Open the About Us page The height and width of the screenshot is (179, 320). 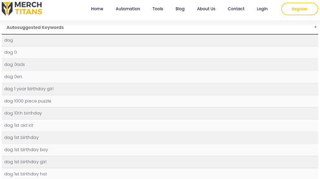[x=206, y=9]
